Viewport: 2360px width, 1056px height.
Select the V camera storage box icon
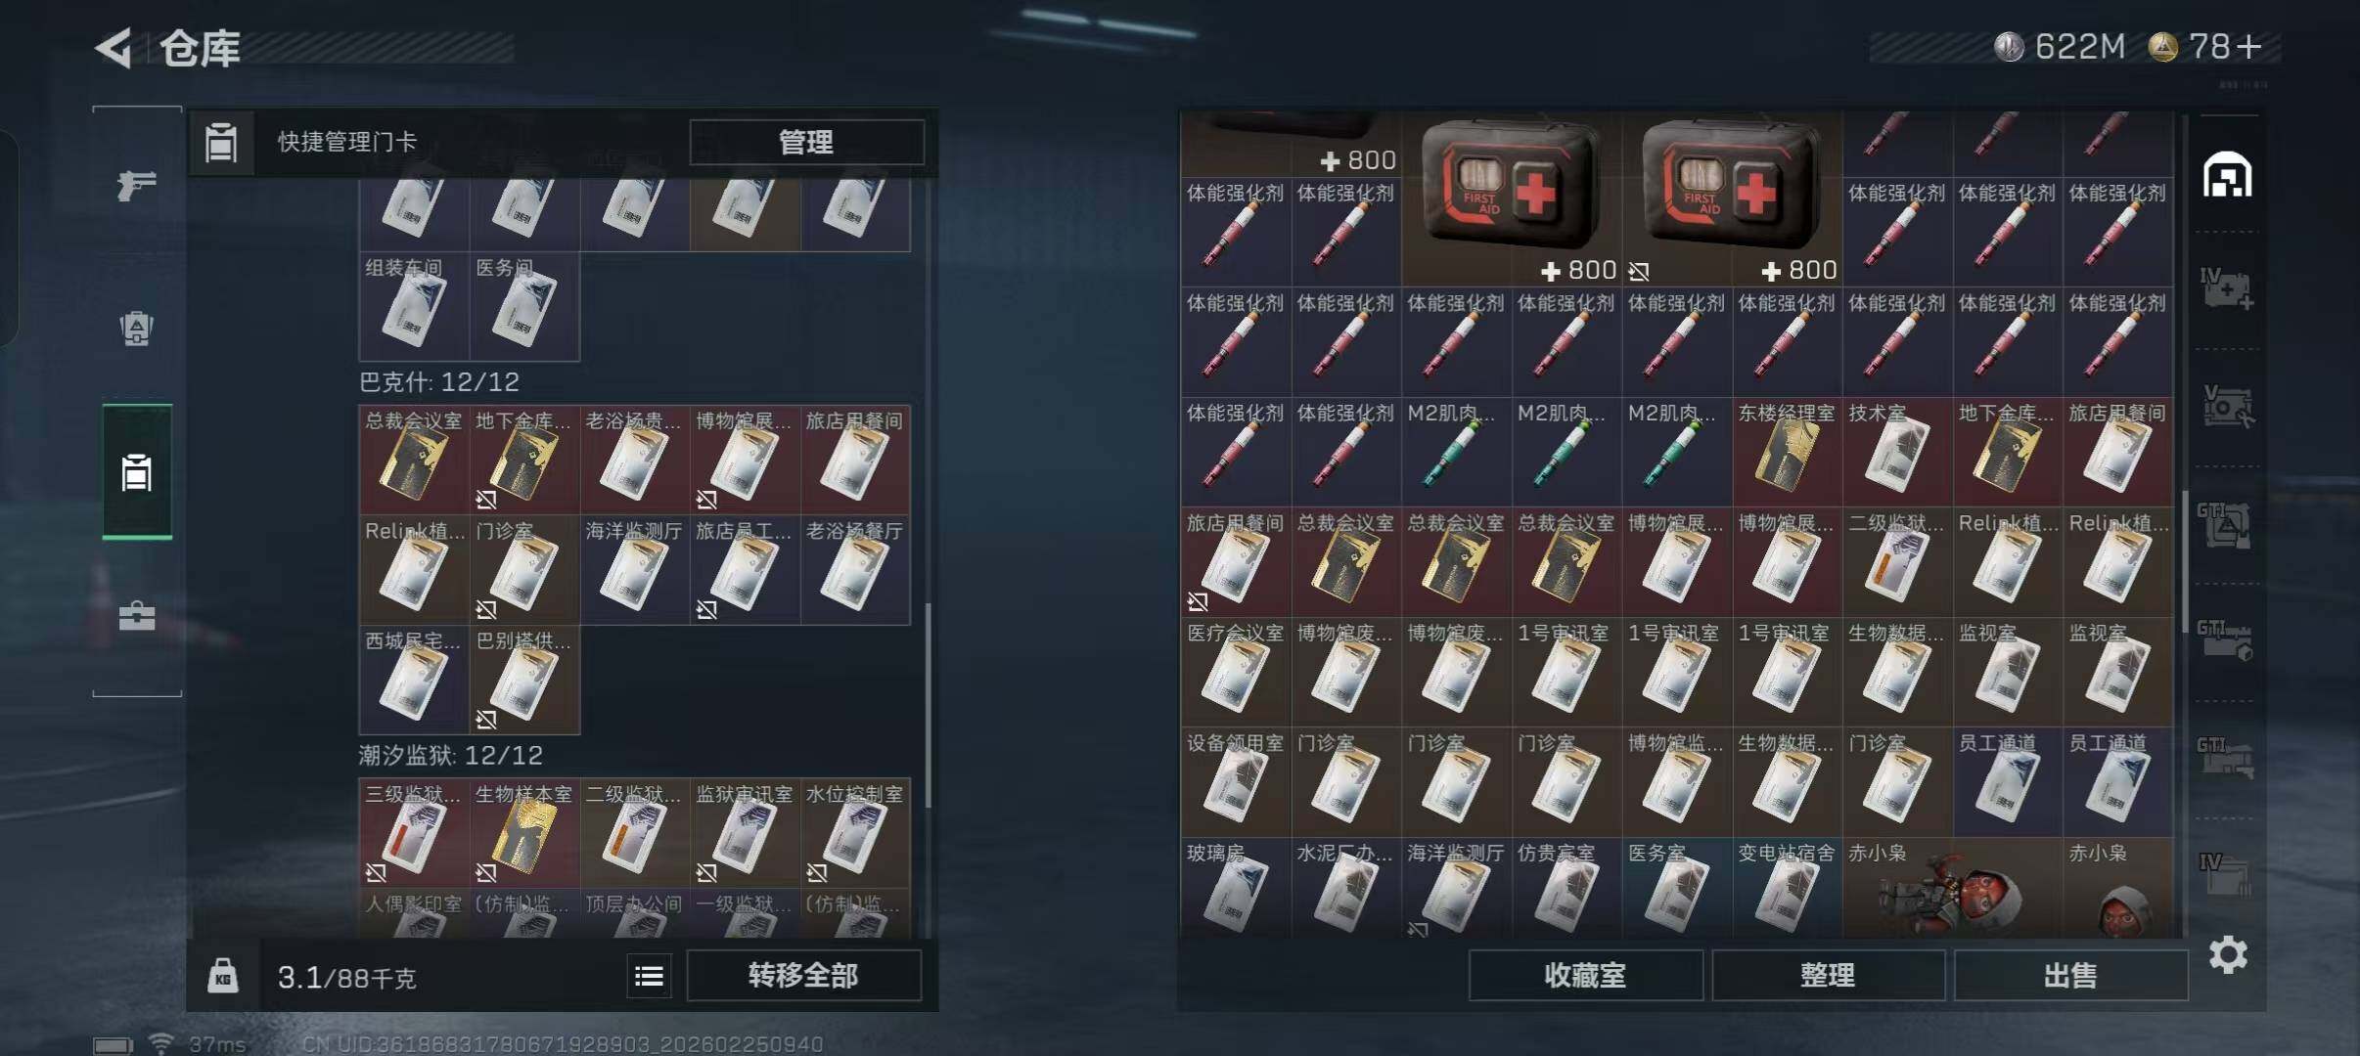tap(2228, 407)
